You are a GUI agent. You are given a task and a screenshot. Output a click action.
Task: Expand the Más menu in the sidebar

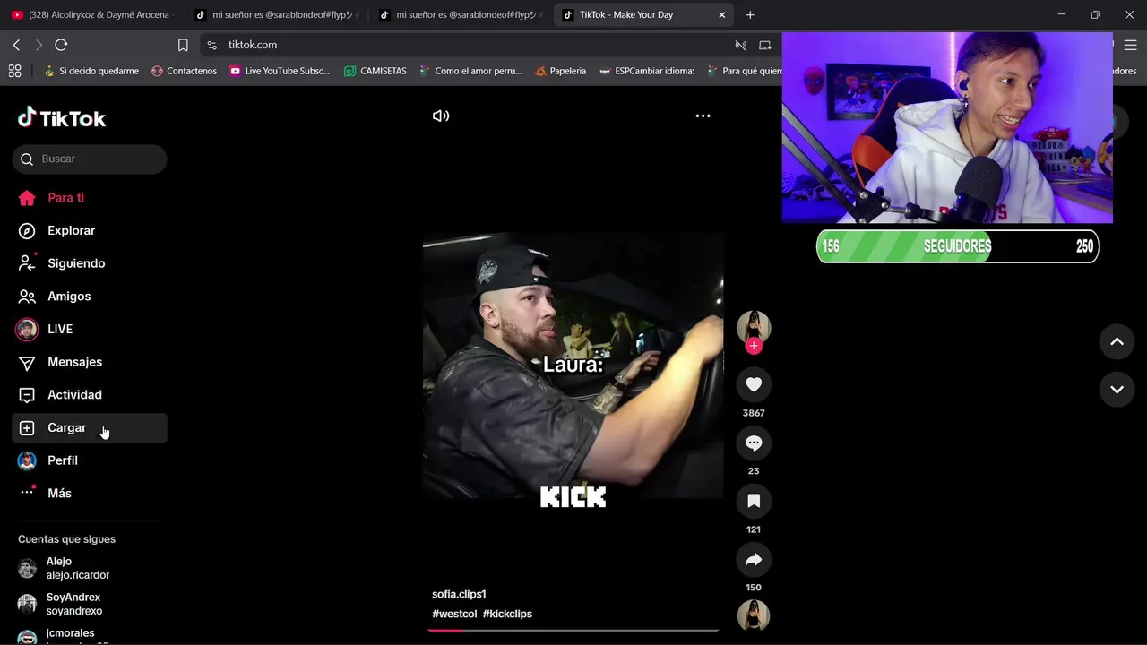[90, 494]
